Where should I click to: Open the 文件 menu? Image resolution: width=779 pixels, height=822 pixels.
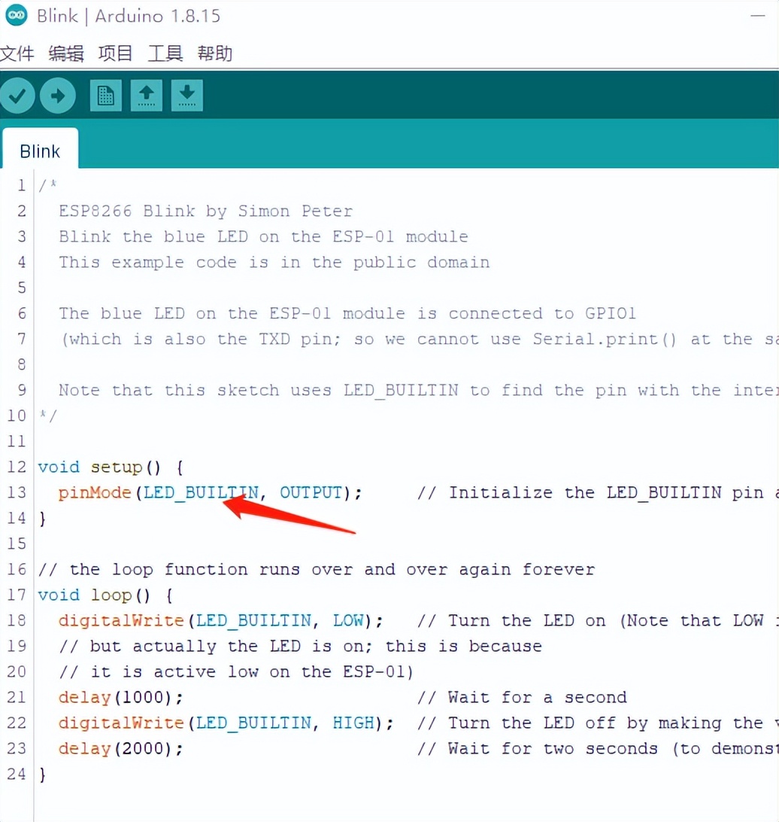coord(18,53)
